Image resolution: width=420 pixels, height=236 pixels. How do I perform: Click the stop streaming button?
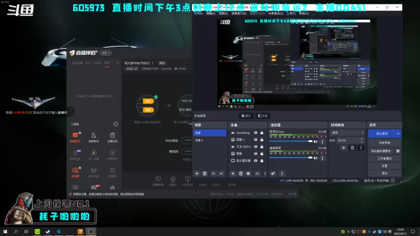point(382,134)
